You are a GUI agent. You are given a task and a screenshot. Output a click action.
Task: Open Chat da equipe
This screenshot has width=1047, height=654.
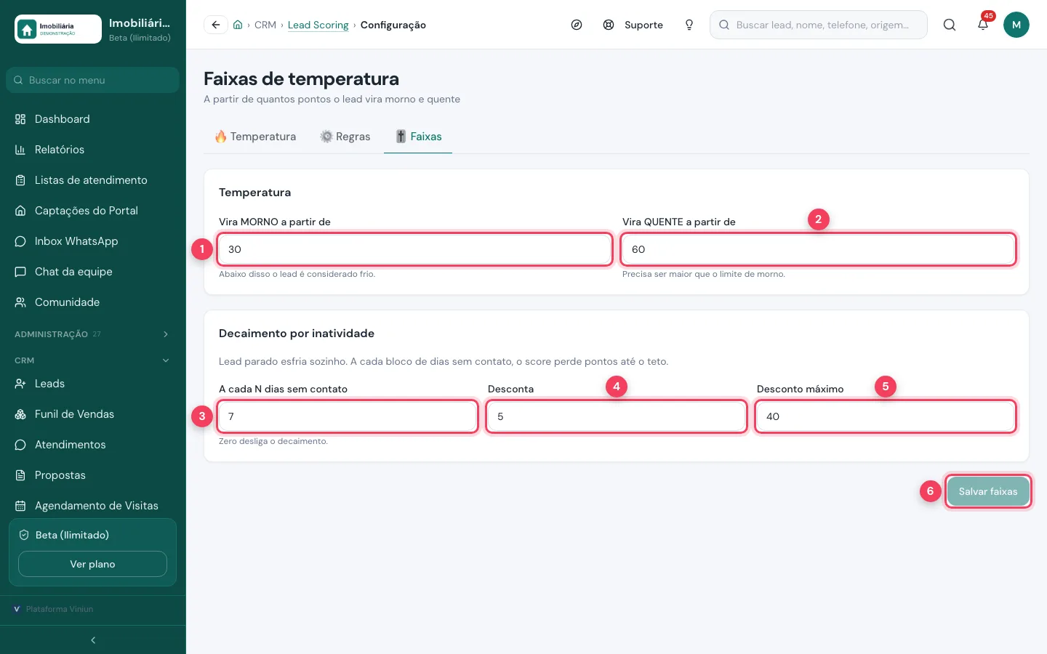[x=93, y=272]
